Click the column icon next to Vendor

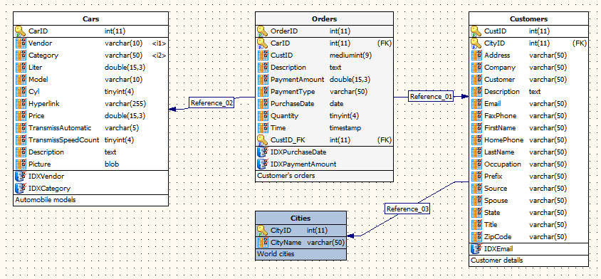[21, 43]
